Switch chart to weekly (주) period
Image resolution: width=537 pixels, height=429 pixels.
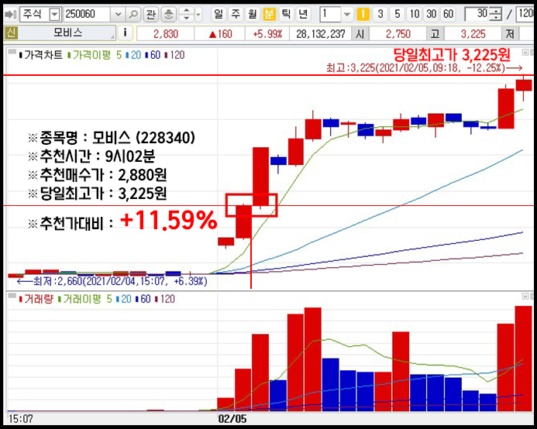(236, 14)
